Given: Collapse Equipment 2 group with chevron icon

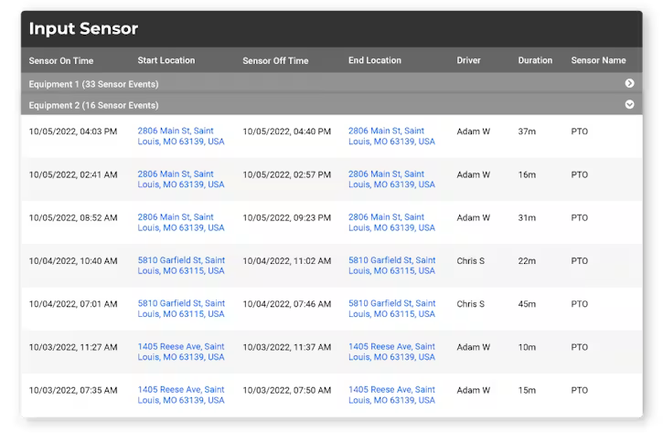Looking at the screenshot, I should click(629, 104).
